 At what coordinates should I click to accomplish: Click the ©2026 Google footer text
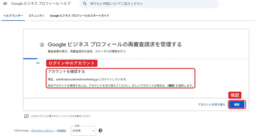click(21, 131)
